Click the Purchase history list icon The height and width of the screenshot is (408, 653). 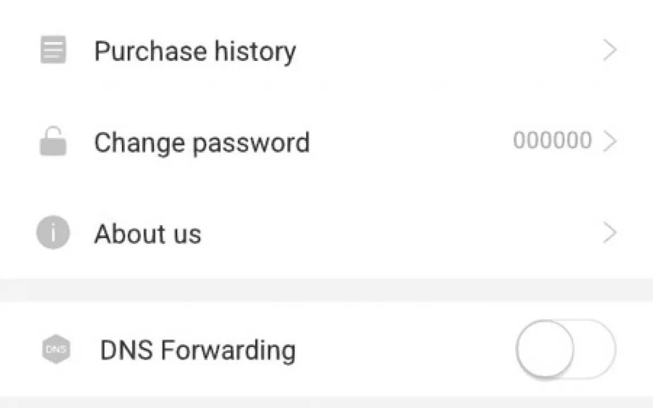point(53,50)
